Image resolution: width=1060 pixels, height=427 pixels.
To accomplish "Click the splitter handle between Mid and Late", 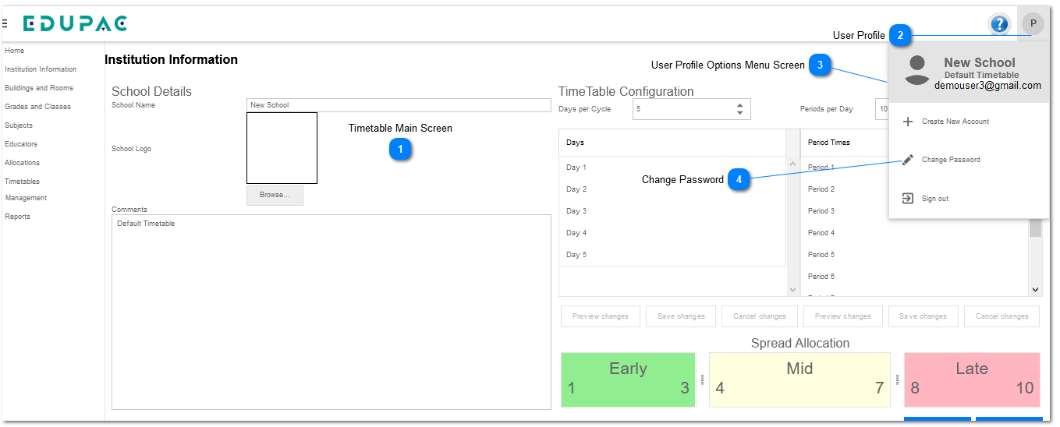I will click(897, 379).
